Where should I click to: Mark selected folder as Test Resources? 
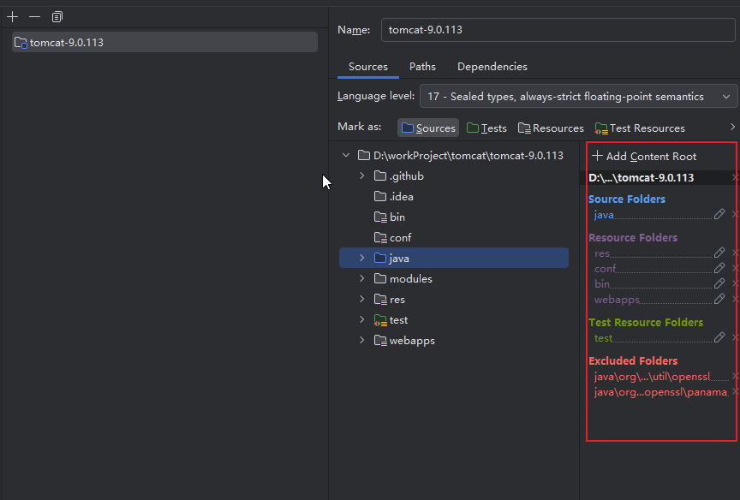click(x=640, y=128)
